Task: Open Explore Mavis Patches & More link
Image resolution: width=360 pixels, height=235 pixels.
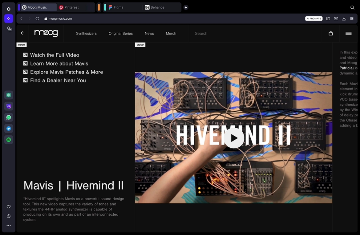Action: [67, 72]
